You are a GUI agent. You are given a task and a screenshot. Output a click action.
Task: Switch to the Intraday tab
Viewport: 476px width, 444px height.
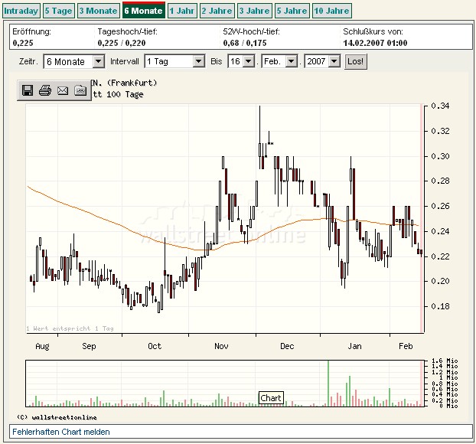tap(21, 11)
